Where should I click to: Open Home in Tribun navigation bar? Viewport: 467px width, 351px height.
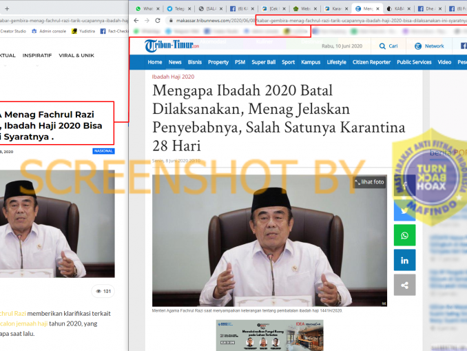pyautogui.click(x=155, y=62)
